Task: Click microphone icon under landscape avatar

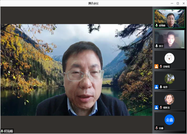Action: [x=161, y=87]
